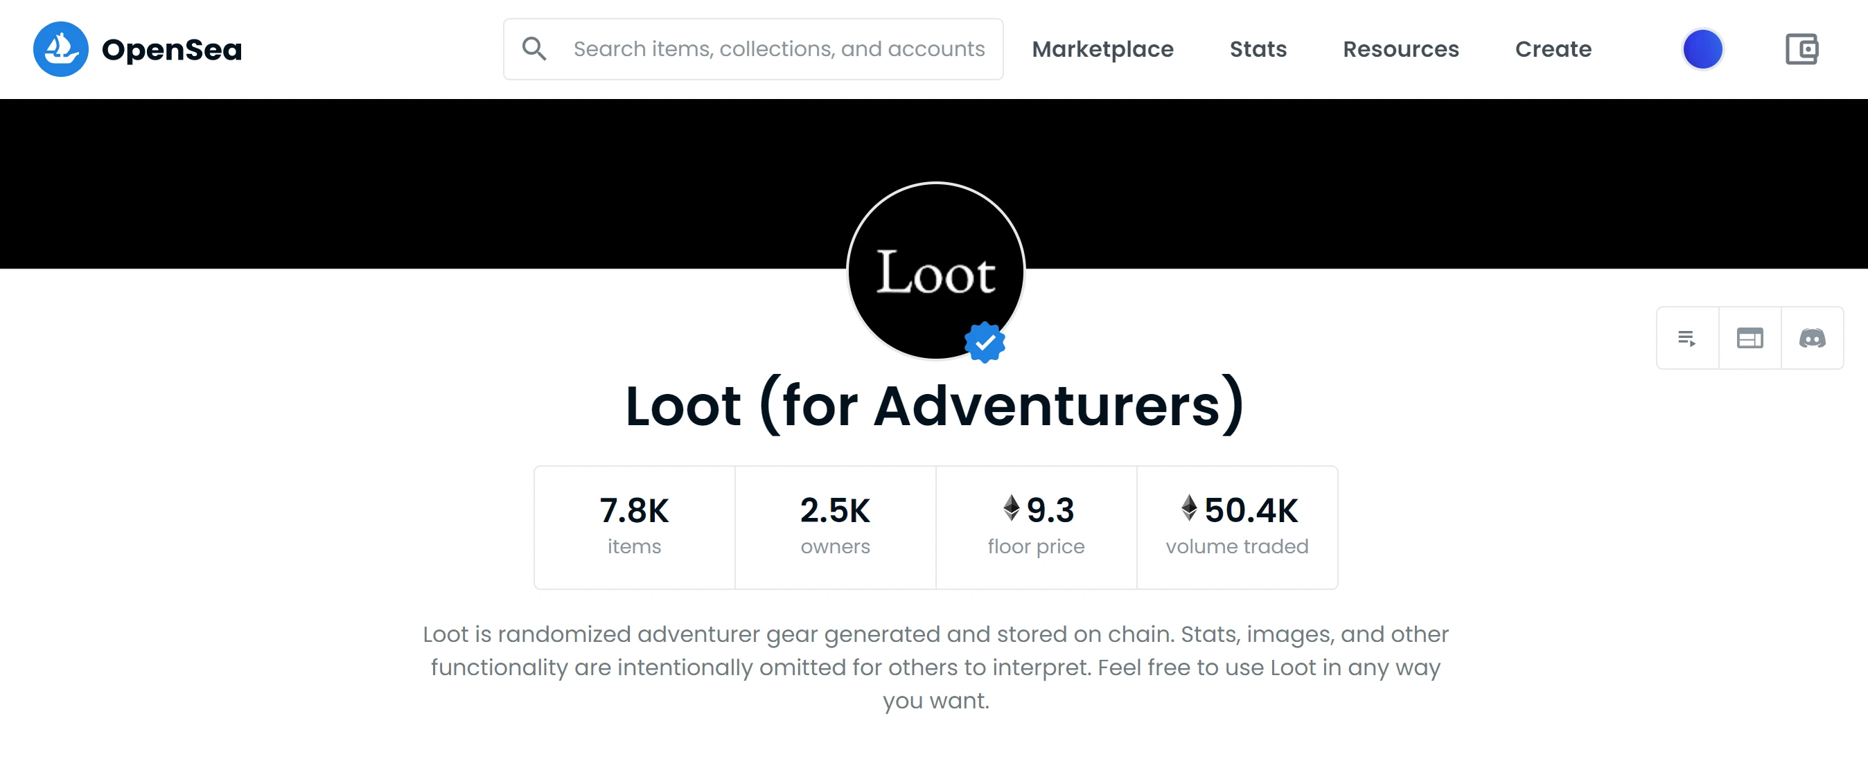
Task: Click the blue verified checkmark badge
Action: pos(985,343)
